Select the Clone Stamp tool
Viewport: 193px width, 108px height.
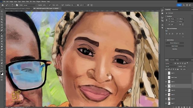[2, 36]
